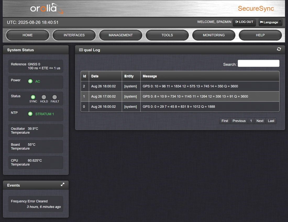This screenshot has width=288, height=222.
Task: Click Reference GNSS 0 status box
Action: [x=36, y=66]
